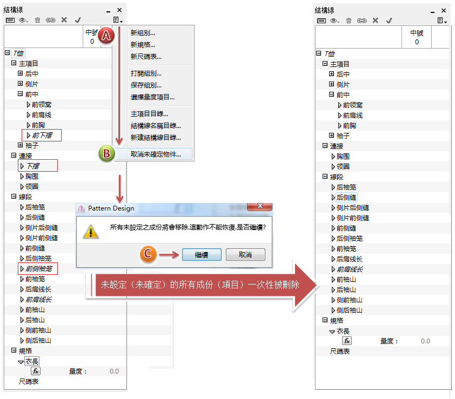Select 新組別... menu entry
The height and width of the screenshot is (399, 455).
(x=143, y=33)
